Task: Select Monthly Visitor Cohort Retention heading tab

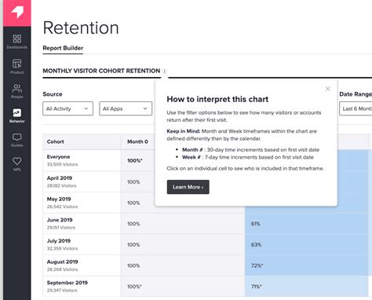Action: (101, 71)
